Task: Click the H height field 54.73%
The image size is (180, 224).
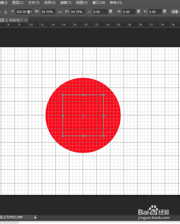Action: click(77, 12)
